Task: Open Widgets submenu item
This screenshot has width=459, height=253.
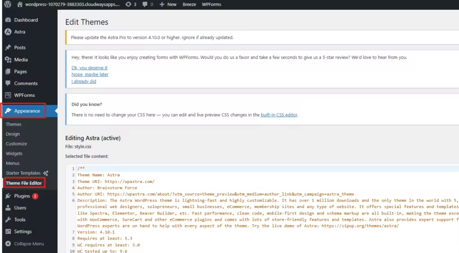Action: (14, 153)
